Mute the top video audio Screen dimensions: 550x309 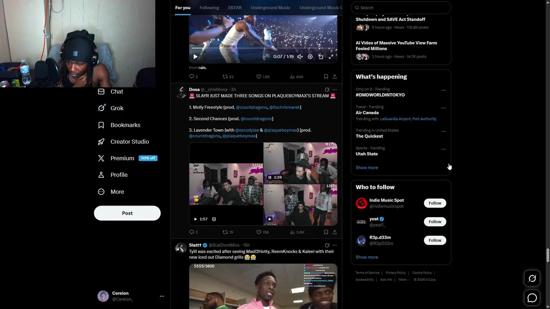(x=300, y=57)
